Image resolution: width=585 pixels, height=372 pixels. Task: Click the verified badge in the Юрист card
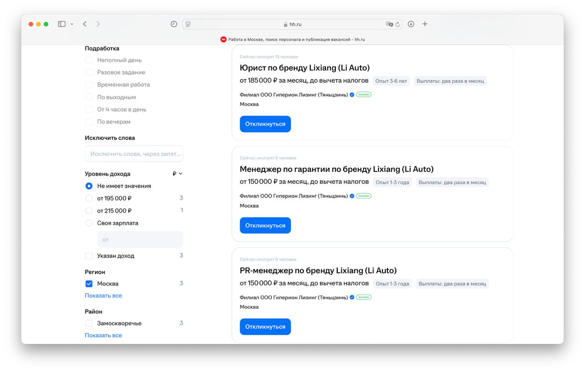pos(352,95)
